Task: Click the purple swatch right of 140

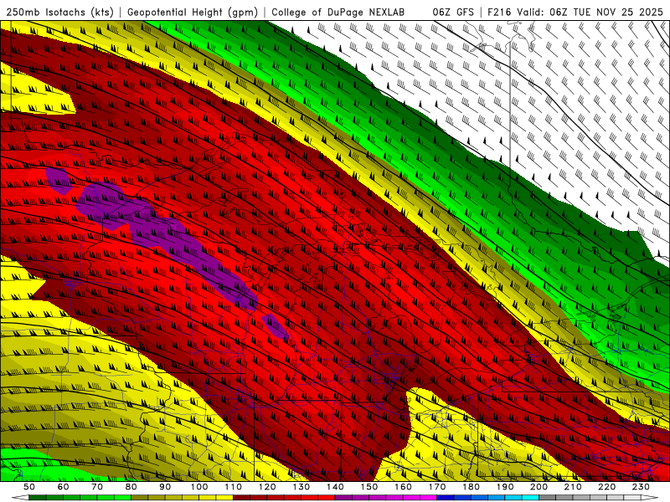Action: 343,498
